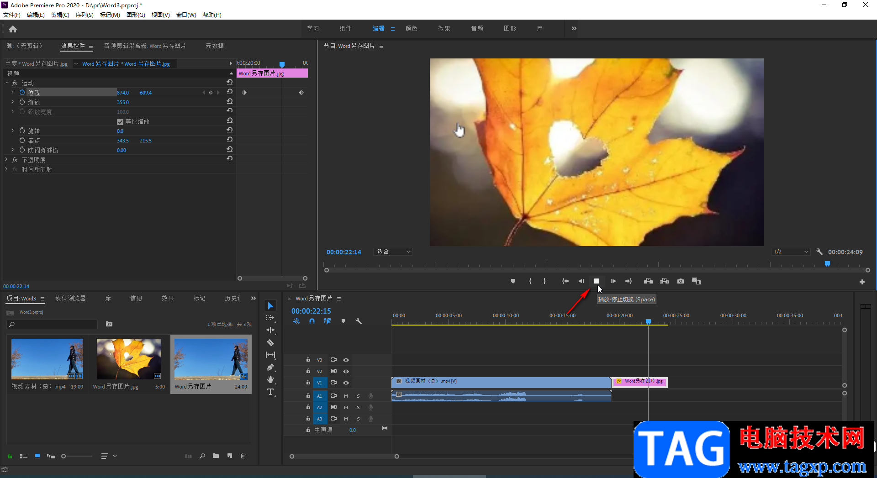Select the Hand tool

270,379
